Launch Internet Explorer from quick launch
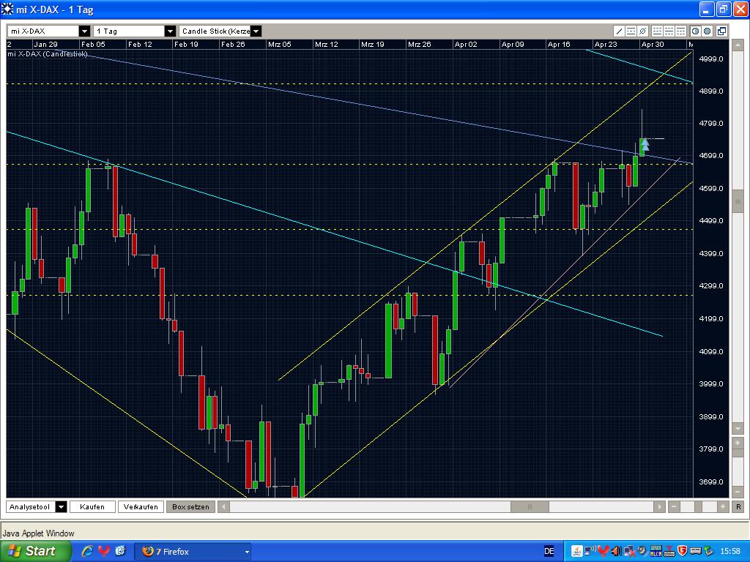The image size is (750, 562). [x=88, y=551]
